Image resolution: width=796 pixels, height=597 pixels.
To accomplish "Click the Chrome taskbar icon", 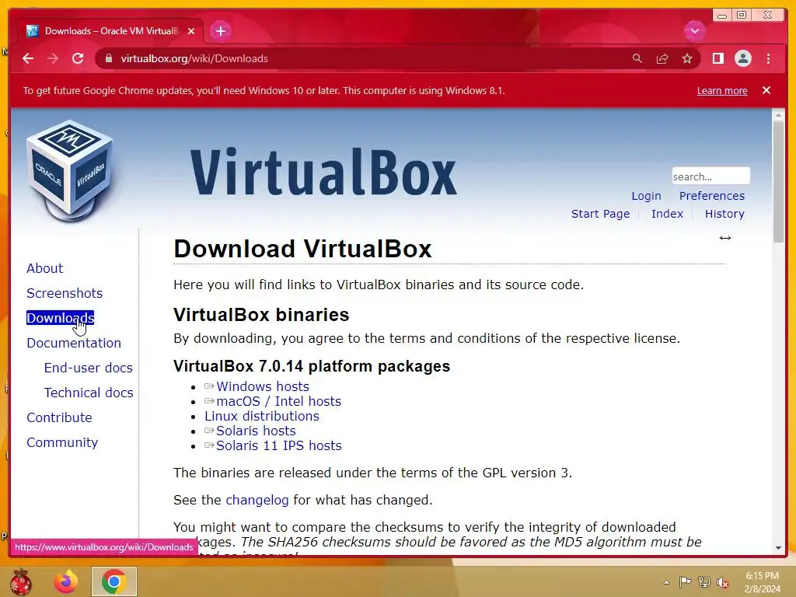I will [x=114, y=581].
